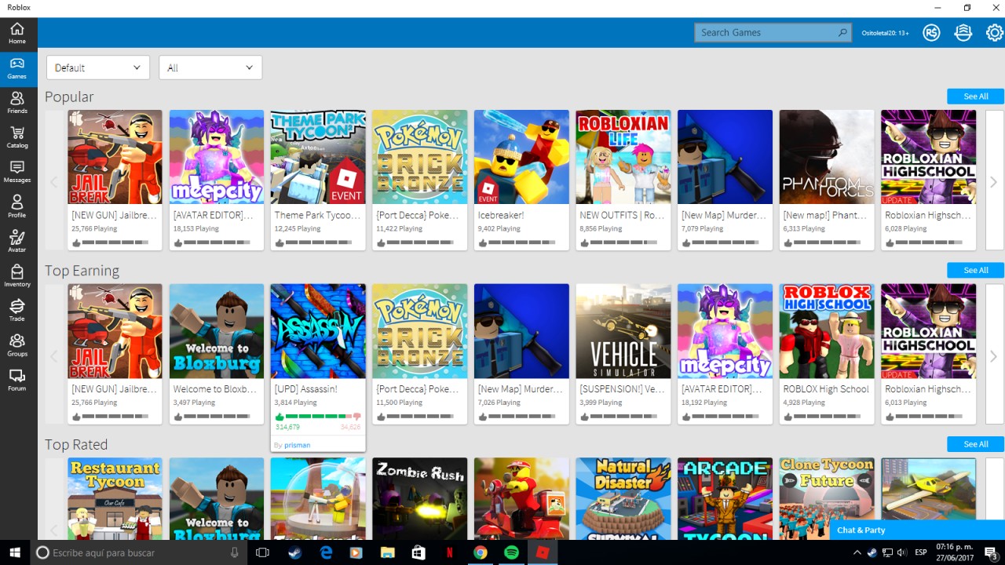Open Jailbreak thumbnail in Popular row
1005x565 pixels.
point(115,157)
